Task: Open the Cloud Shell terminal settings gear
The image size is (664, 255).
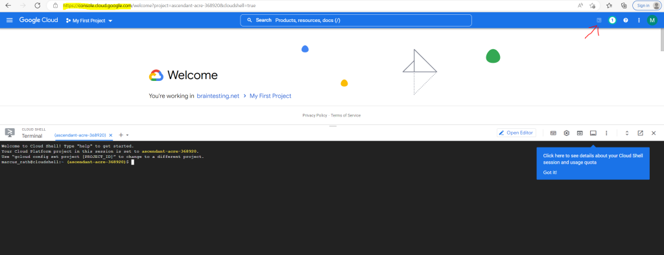Action: (567, 133)
